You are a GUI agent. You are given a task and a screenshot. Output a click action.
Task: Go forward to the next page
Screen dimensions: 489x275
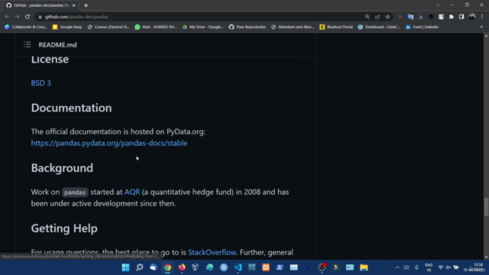coord(17,17)
